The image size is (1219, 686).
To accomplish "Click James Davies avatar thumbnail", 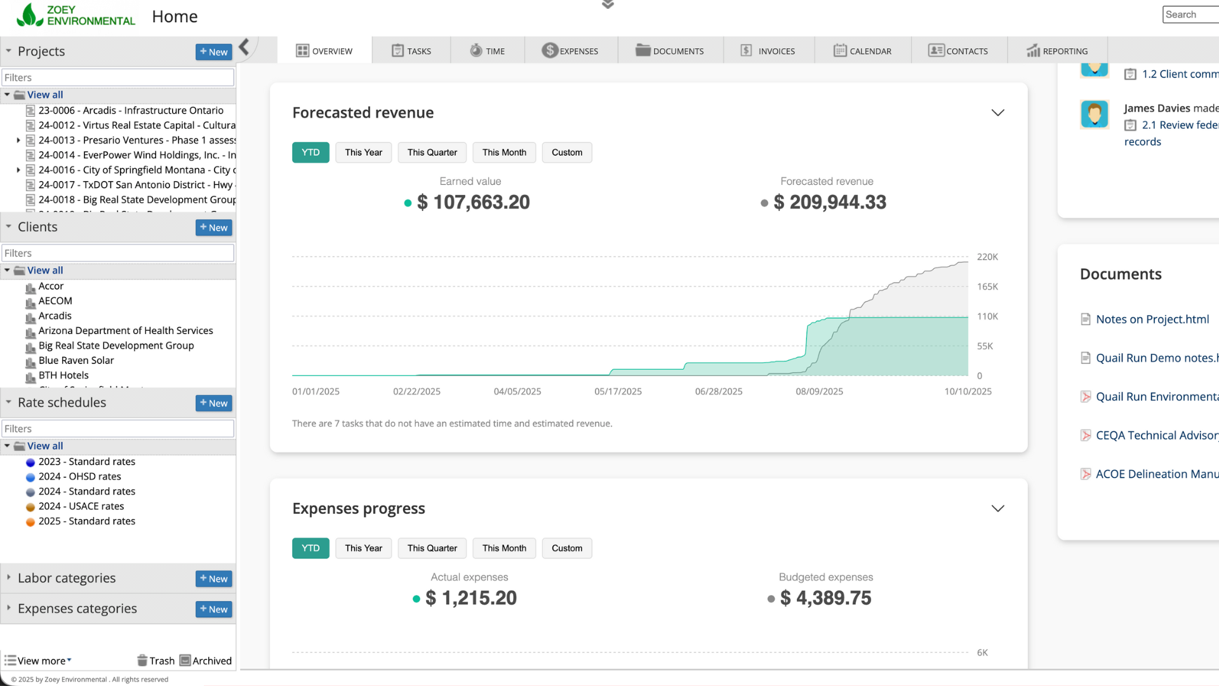I will tap(1094, 114).
